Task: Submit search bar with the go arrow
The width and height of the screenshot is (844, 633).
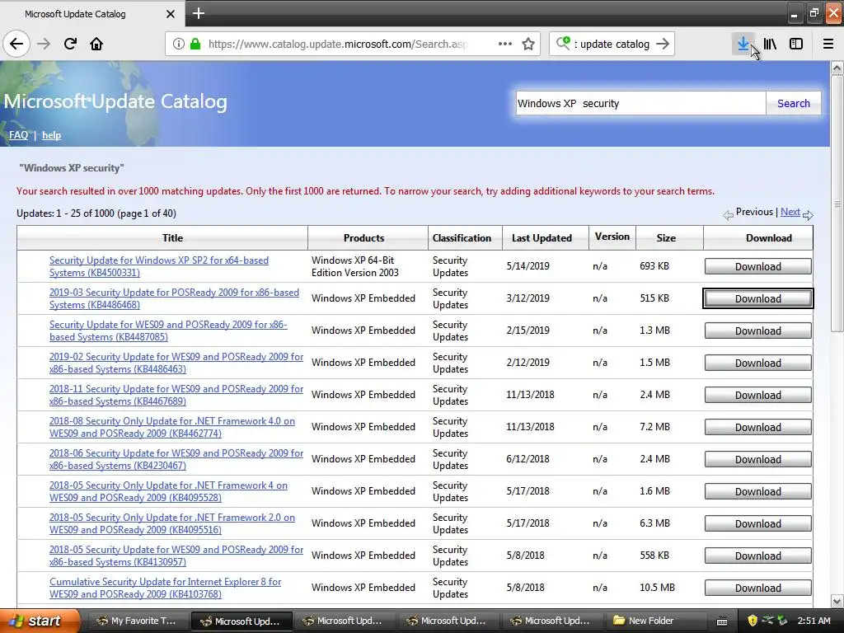Action: coord(663,44)
